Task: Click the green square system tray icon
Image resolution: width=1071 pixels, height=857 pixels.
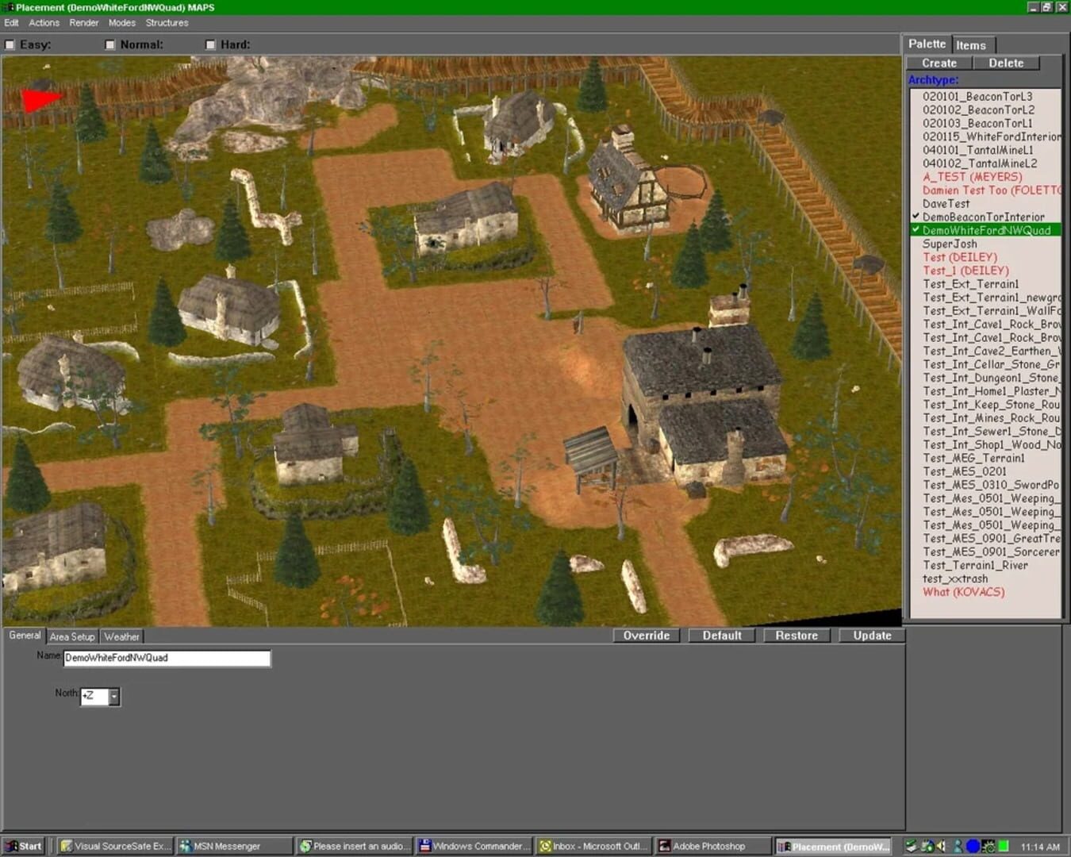Action: click(1003, 845)
